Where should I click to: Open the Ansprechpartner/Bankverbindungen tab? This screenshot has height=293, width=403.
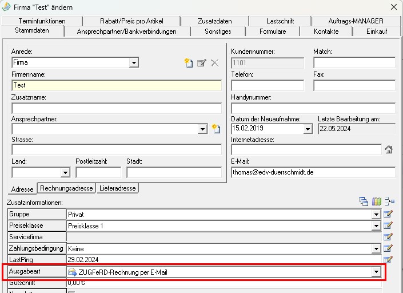pyautogui.click(x=127, y=31)
